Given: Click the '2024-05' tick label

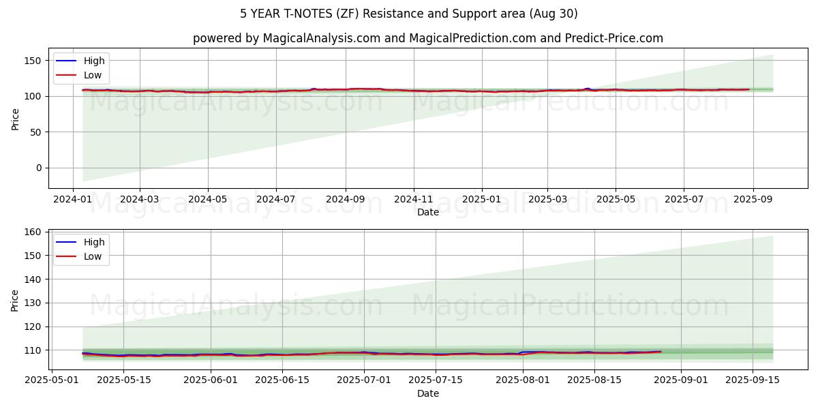Looking at the screenshot, I should [x=208, y=198].
